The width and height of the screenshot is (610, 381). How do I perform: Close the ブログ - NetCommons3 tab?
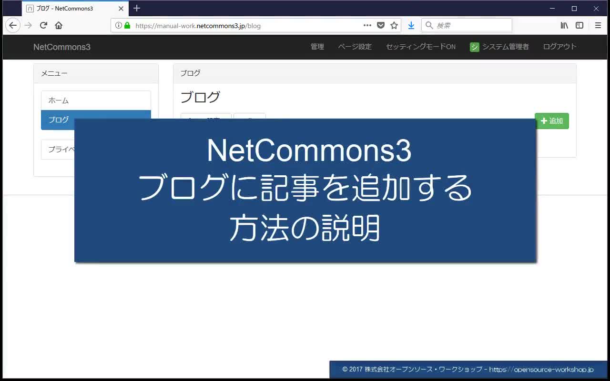coord(121,9)
